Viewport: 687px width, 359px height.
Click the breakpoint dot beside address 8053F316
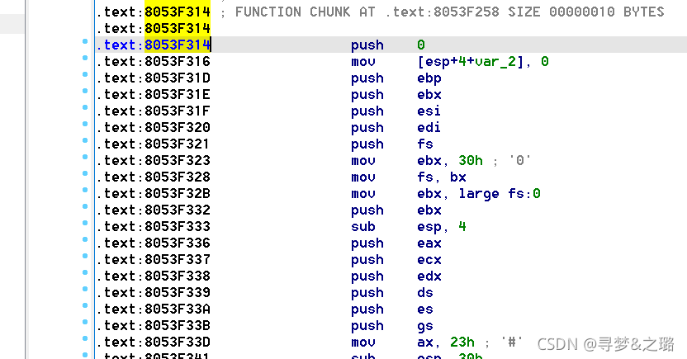[x=85, y=58]
